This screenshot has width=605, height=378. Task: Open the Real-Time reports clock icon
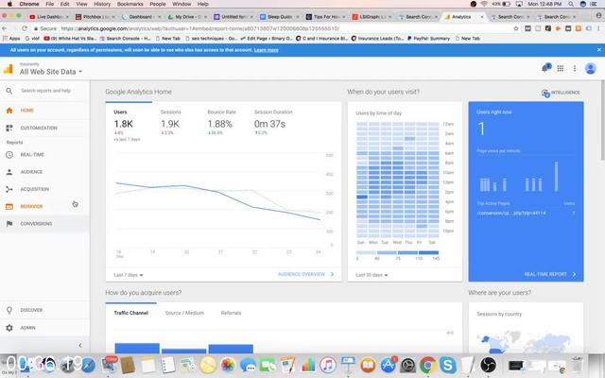pos(9,155)
